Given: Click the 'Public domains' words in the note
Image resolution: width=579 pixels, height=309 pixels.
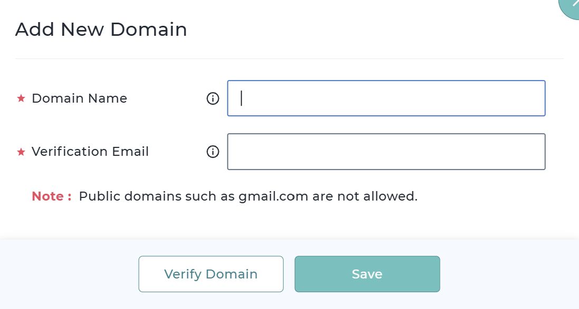Looking at the screenshot, I should (130, 196).
